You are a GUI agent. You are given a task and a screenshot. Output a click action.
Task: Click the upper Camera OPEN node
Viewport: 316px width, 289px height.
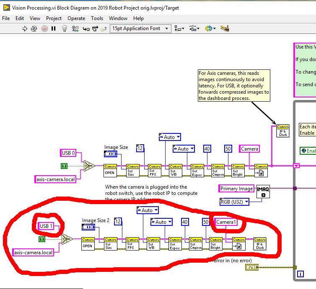[x=110, y=171]
